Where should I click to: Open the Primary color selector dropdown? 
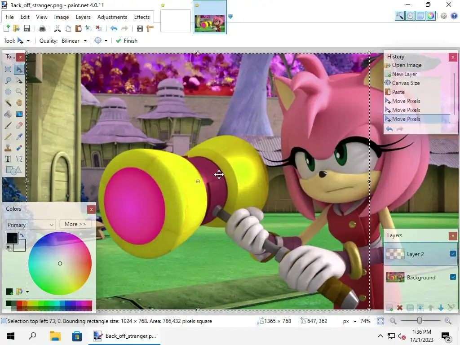[31, 225]
